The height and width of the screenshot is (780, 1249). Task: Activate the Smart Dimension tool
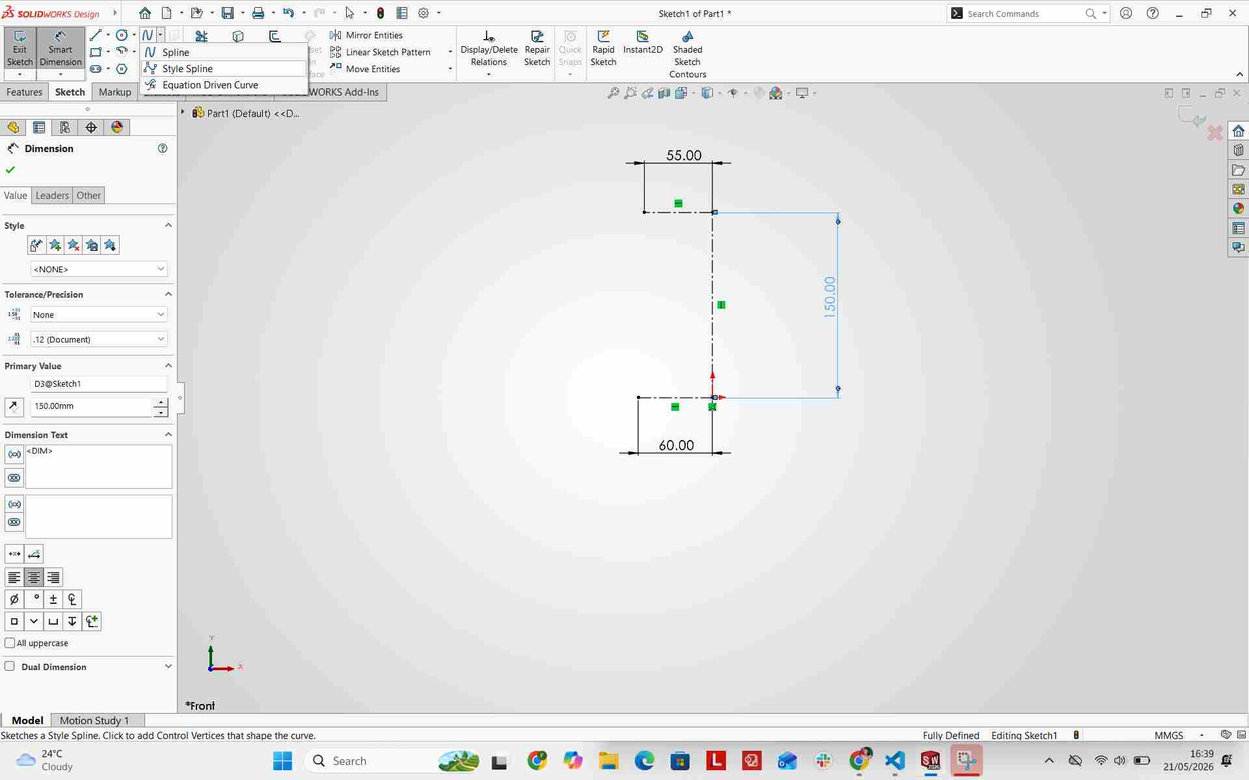[60, 49]
